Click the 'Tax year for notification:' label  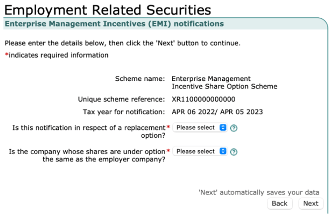124,111
